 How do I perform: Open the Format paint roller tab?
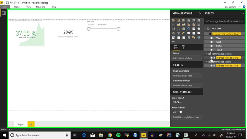coord(183,47)
